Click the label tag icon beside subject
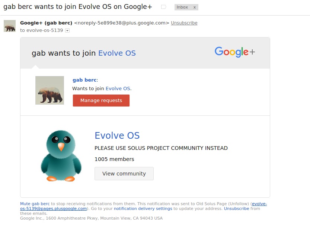 click(164, 7)
